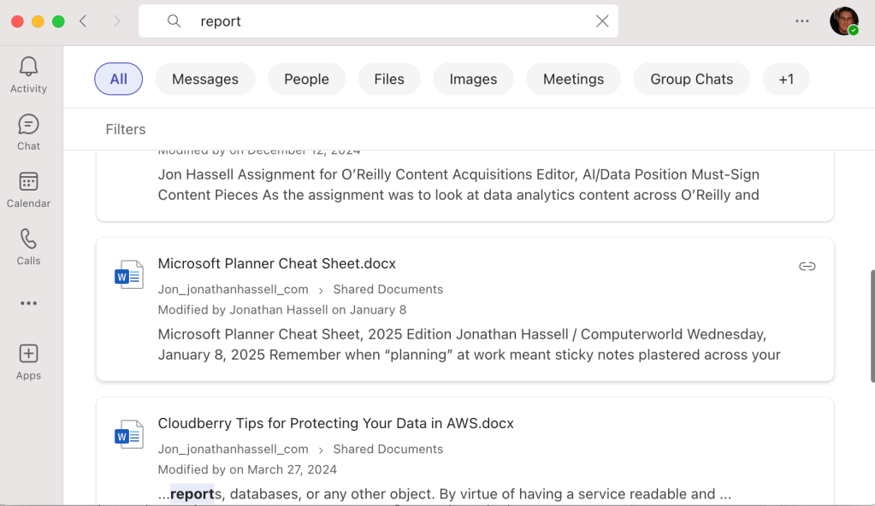The image size is (875, 506).
Task: Open the Word file icon for Cloudberry Tips
Action: pyautogui.click(x=129, y=434)
